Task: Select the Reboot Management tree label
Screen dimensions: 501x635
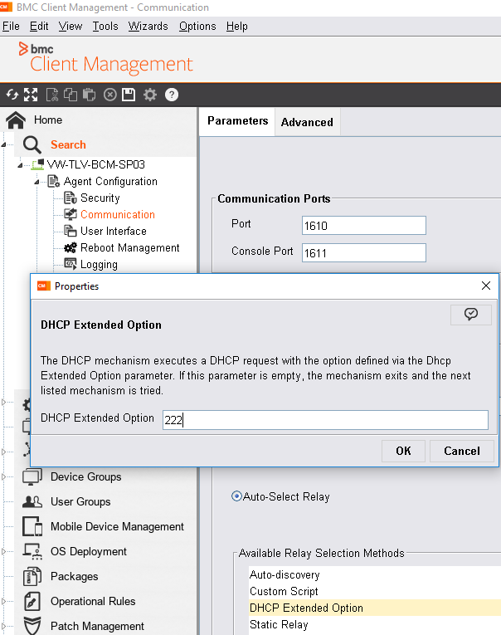Action: coord(130,248)
